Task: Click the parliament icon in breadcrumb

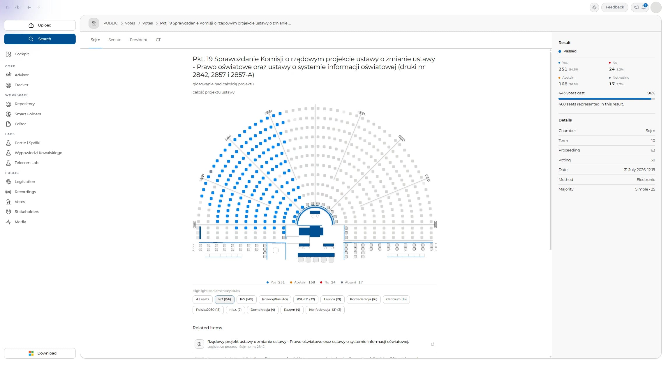Action: (x=94, y=23)
